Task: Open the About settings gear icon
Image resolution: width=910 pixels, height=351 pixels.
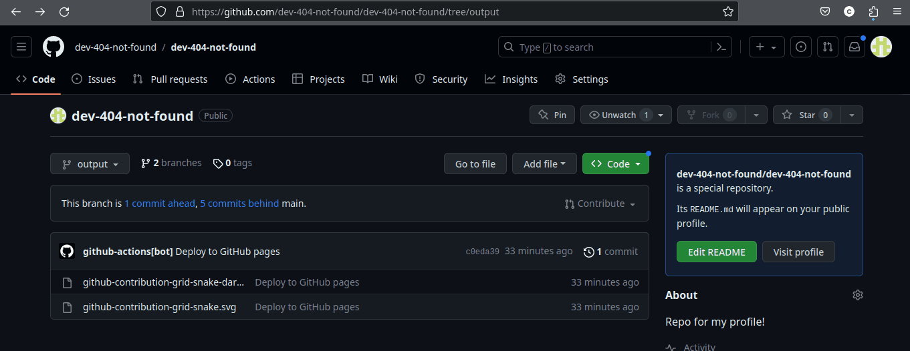Action: (858, 295)
